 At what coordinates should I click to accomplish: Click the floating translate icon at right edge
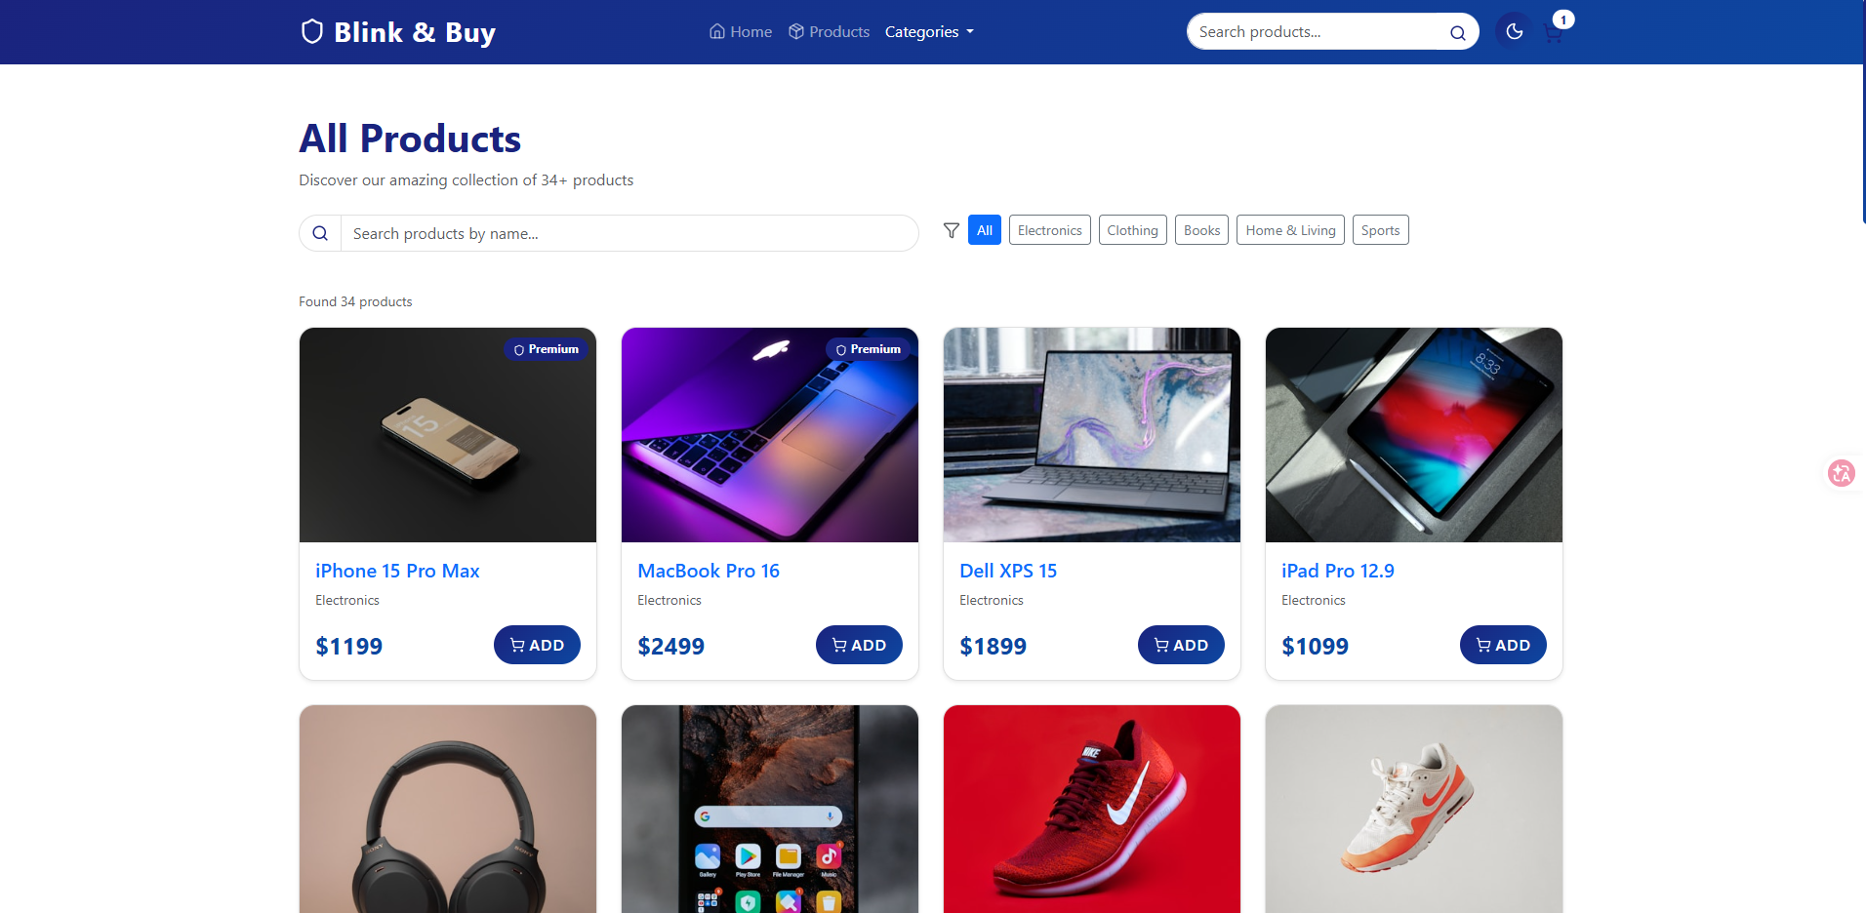[x=1842, y=473]
